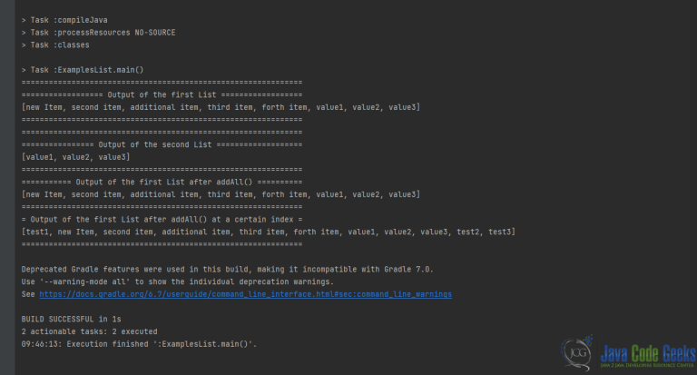Click the list line starting with 'test1'

click(269, 232)
